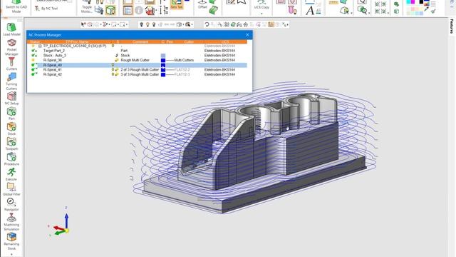Click the highlighted green box ribbon icon
The image size is (456, 257).
pyautogui.click(x=111, y=11)
